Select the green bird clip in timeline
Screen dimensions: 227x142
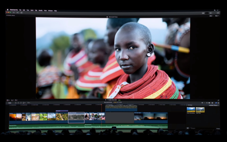click(44, 118)
